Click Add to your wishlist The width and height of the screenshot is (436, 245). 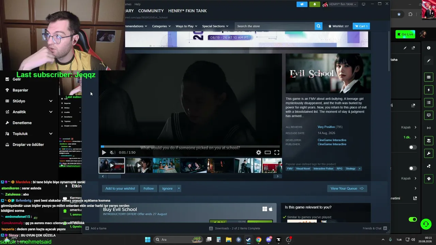pyautogui.click(x=120, y=189)
